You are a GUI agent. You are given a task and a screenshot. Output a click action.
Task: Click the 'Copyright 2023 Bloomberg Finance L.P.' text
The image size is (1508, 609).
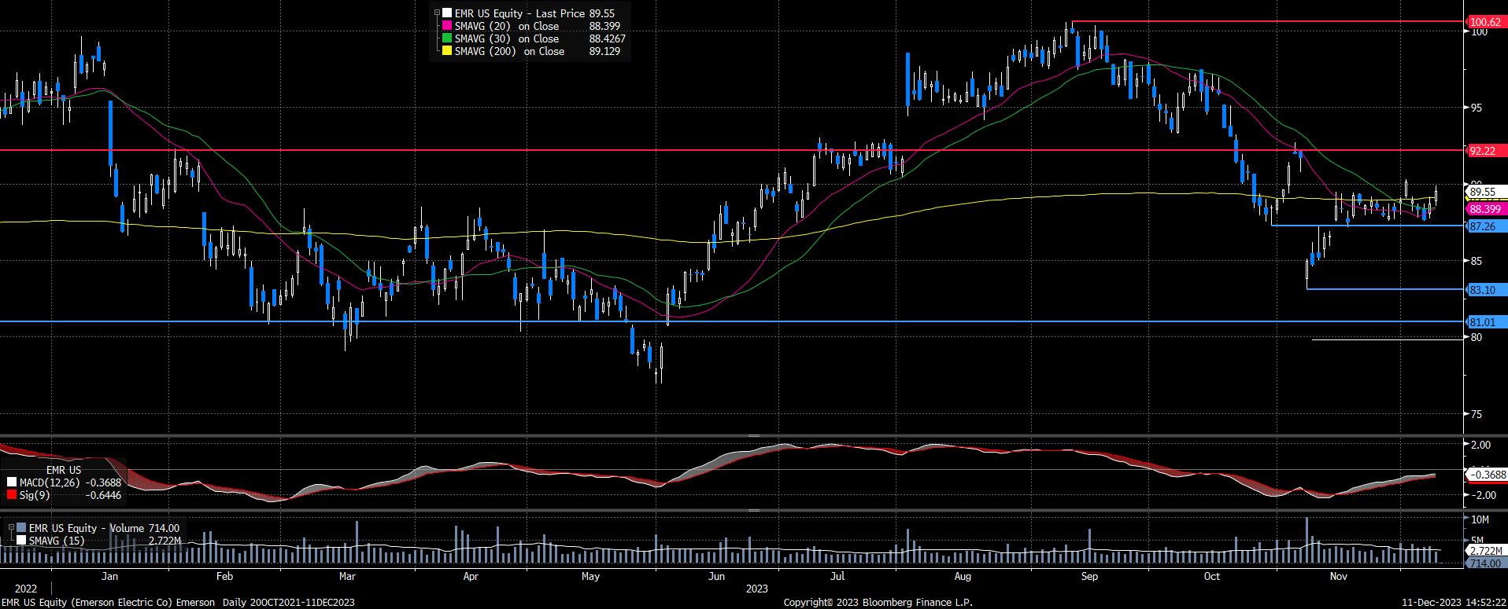878,603
